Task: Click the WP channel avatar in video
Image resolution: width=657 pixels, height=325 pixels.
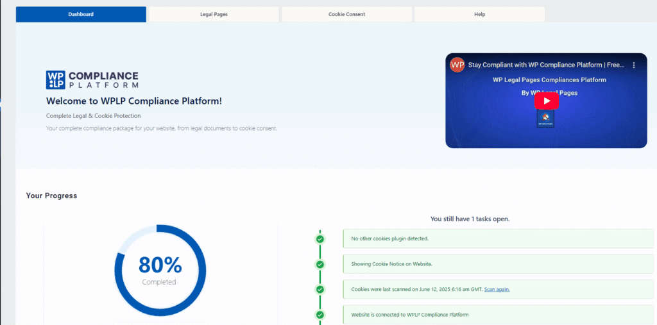Action: tap(457, 65)
